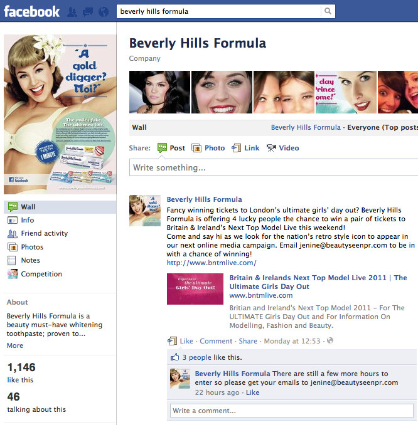Select Link share option
The height and width of the screenshot is (425, 418).
point(252,148)
